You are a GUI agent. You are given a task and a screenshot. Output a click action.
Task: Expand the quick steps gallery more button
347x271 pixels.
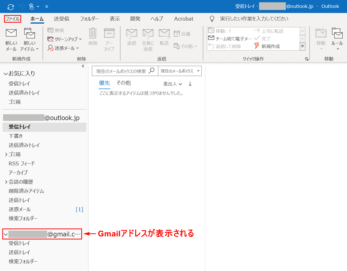point(303,46)
